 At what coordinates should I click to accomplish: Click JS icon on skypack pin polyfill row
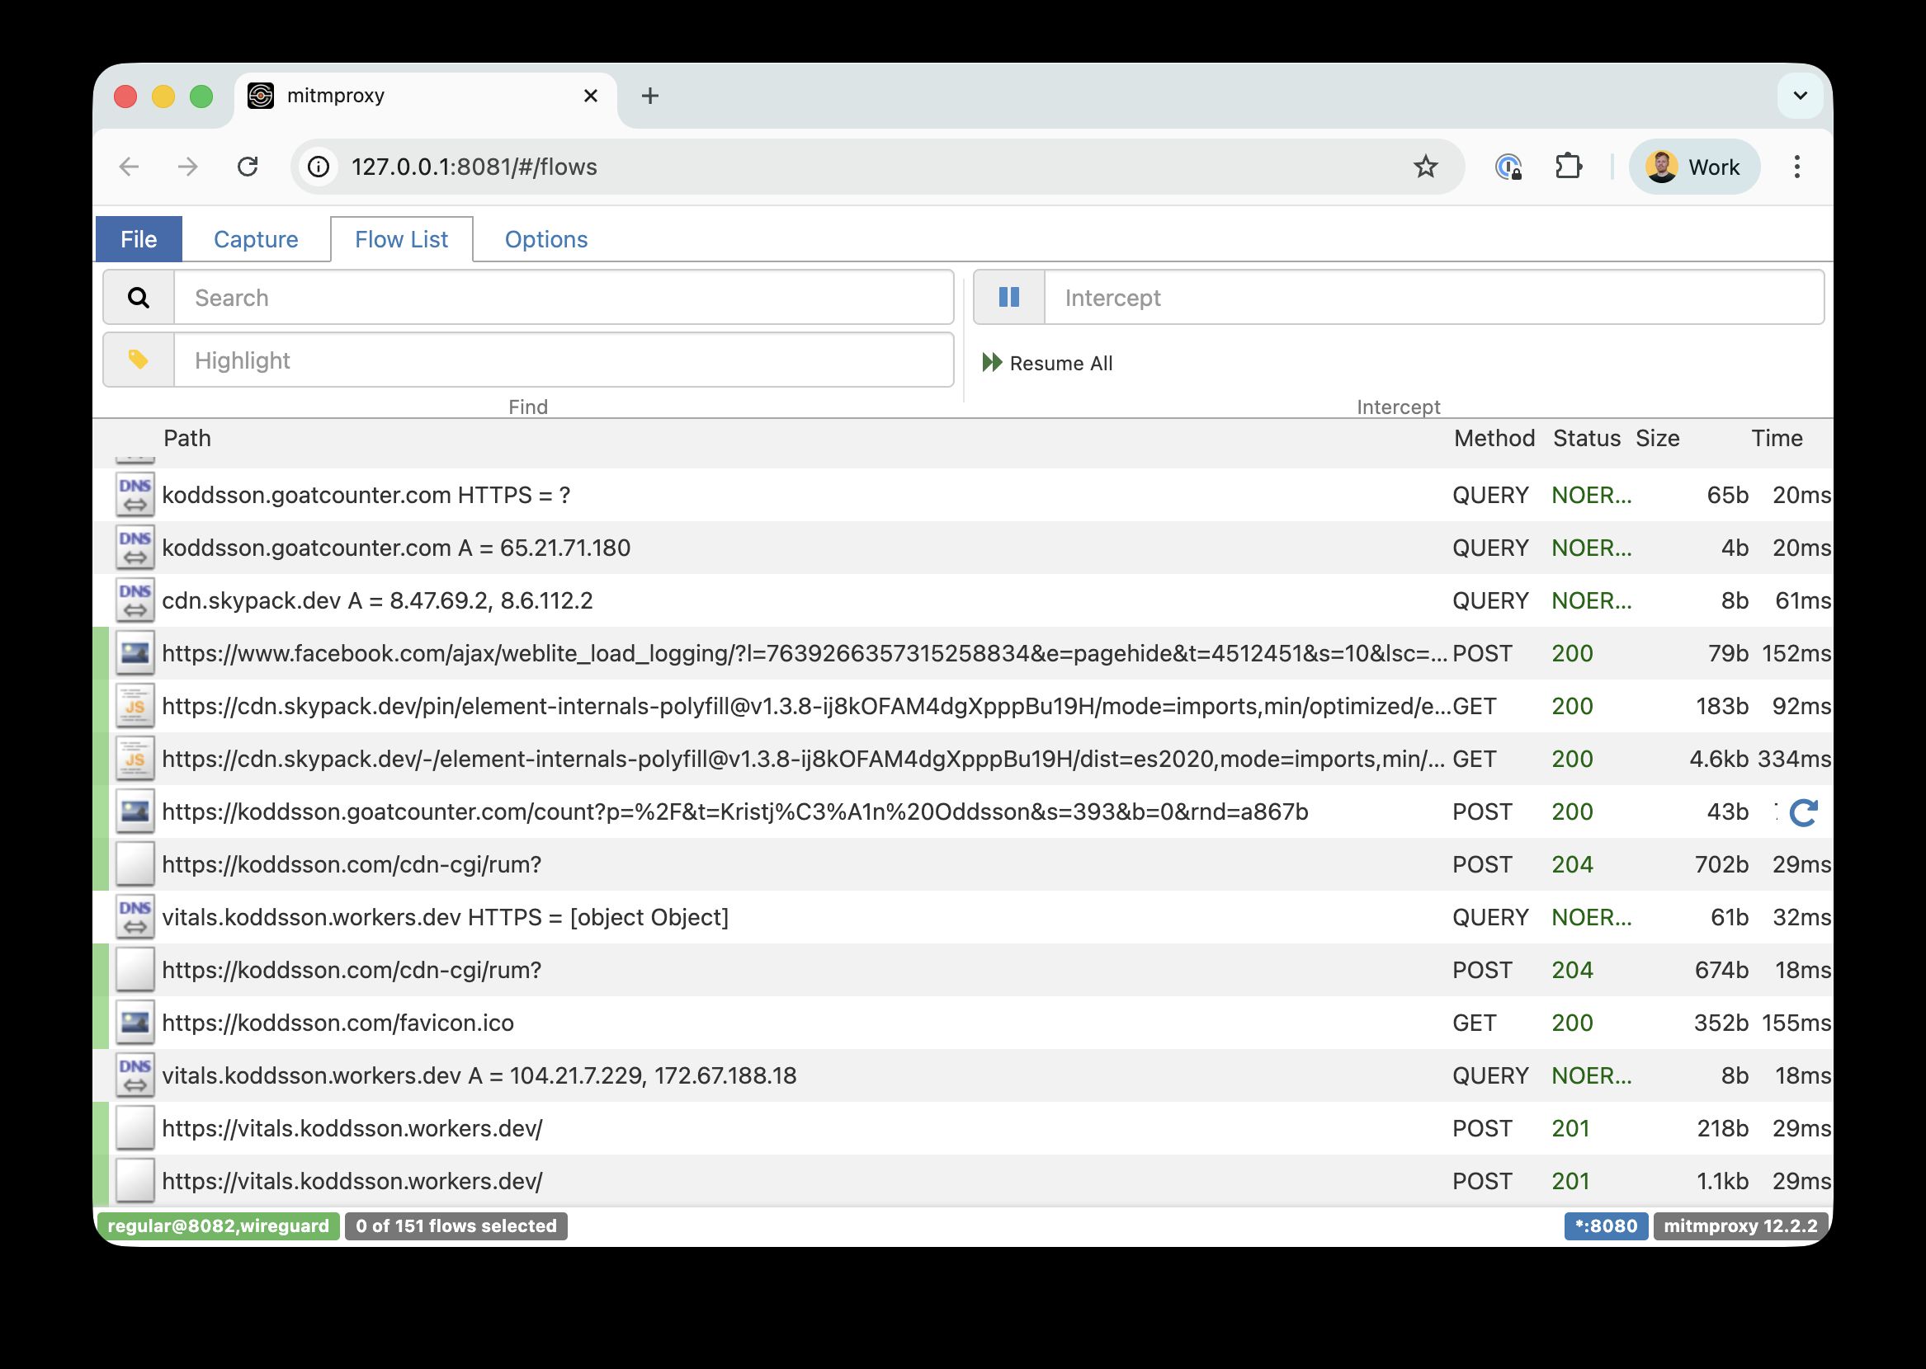(x=135, y=707)
